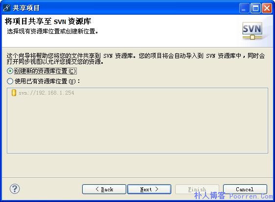Select repository svn://192.168.1.254 in the list

point(46,93)
